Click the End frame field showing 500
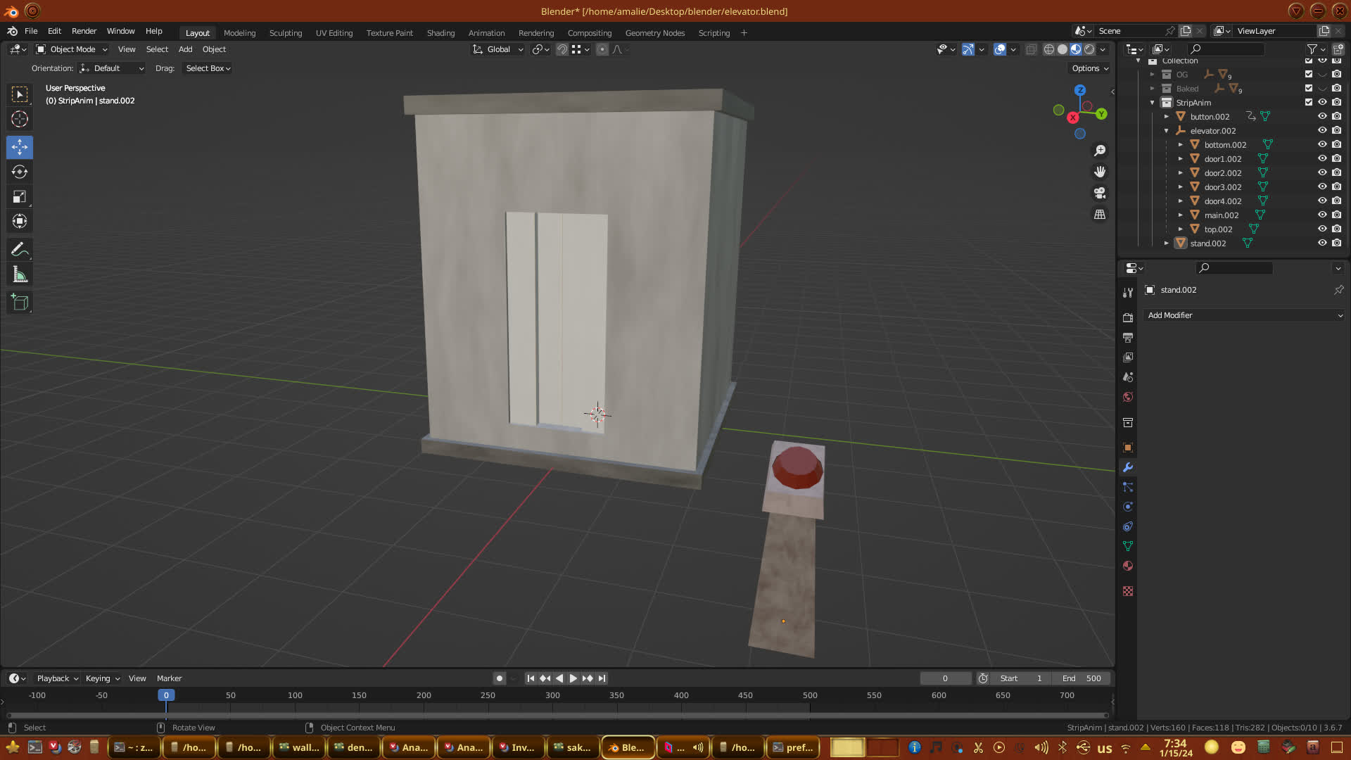This screenshot has height=760, width=1351. 1082,678
